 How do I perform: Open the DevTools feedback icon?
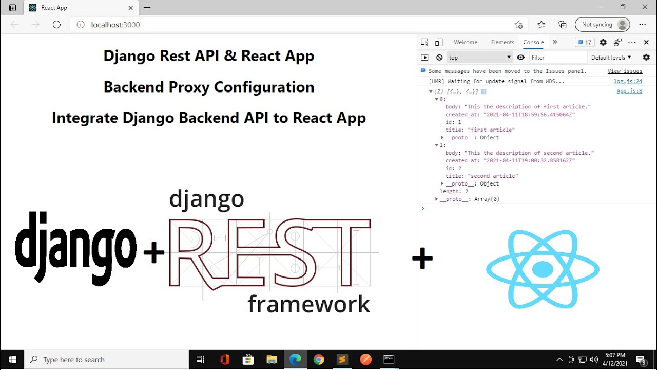617,42
